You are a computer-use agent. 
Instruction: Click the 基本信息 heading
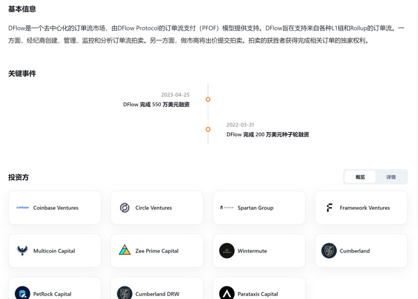(x=22, y=9)
